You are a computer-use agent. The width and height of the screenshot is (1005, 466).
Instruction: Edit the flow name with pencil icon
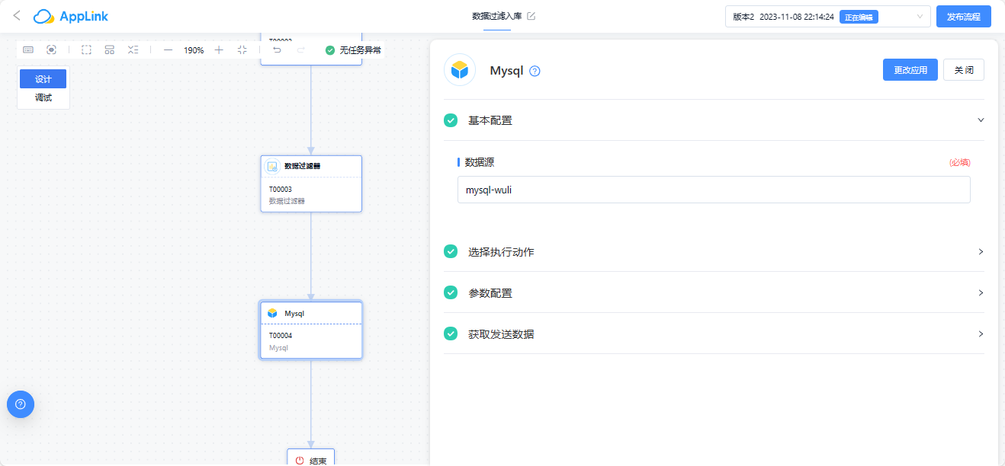[x=531, y=16]
